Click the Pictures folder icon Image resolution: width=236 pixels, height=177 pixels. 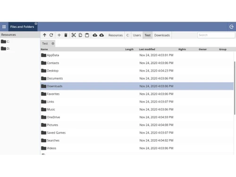pyautogui.click(x=43, y=125)
